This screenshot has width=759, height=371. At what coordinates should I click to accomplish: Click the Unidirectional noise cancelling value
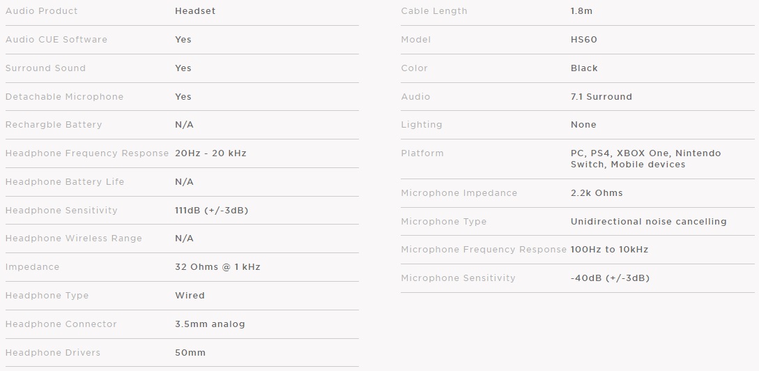(x=648, y=222)
